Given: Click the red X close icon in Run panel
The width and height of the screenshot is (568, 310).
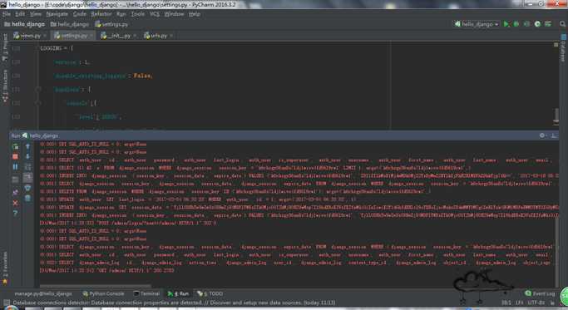Looking at the screenshot, I should coord(15,203).
